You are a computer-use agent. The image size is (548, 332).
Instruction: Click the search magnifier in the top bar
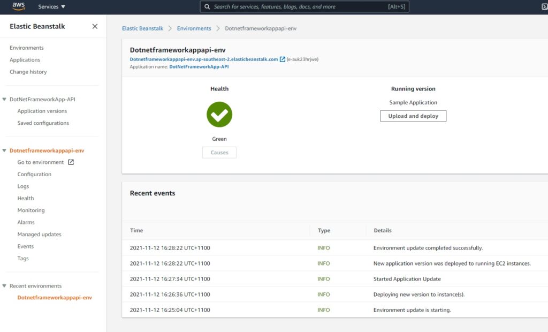pos(207,6)
